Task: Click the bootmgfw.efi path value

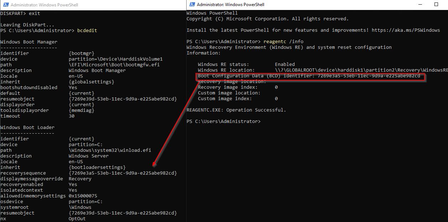Action: click(114, 65)
